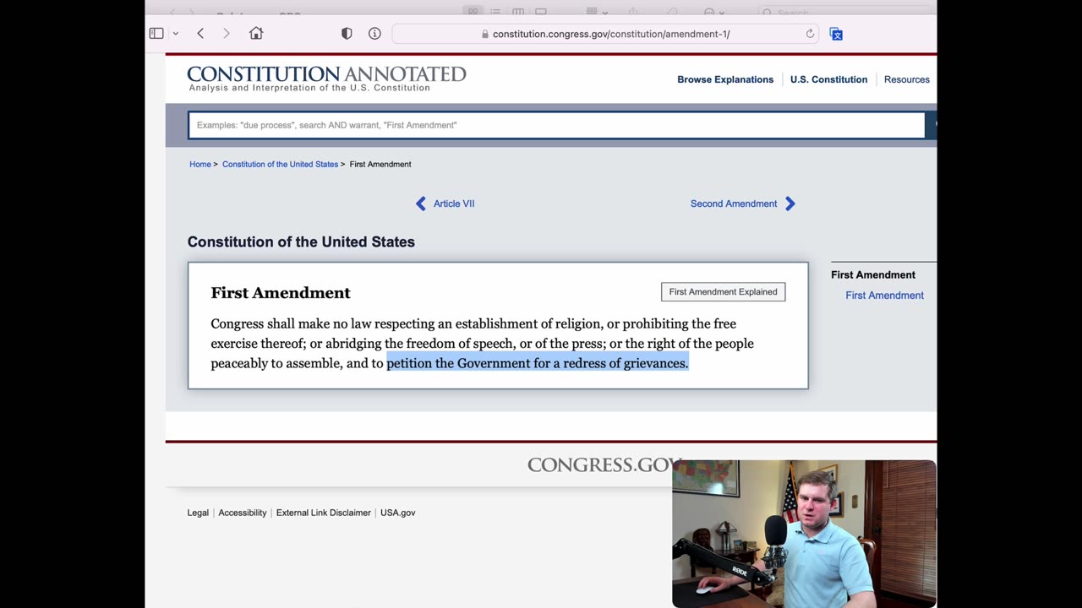Open the Legal footer link
This screenshot has height=608, width=1082.
click(x=198, y=513)
